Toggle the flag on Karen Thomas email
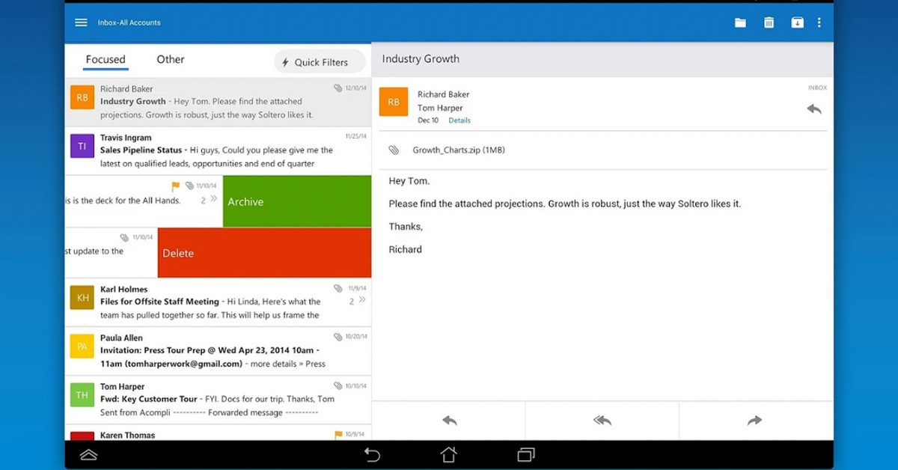Viewport: 898px width, 470px height. (x=338, y=434)
